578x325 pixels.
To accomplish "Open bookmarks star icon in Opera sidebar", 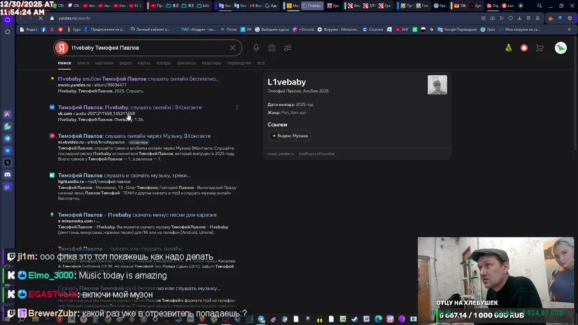I will [7, 32].
